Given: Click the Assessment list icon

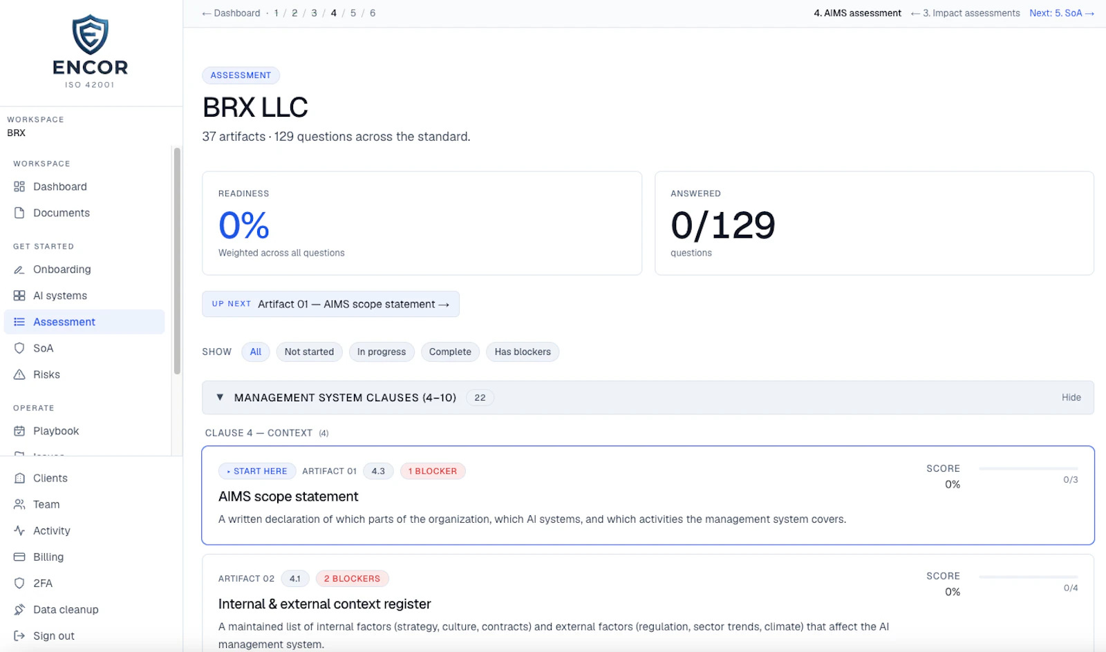Looking at the screenshot, I should pyautogui.click(x=19, y=322).
